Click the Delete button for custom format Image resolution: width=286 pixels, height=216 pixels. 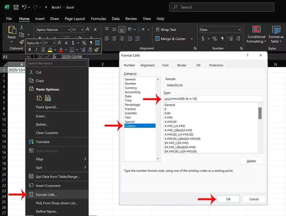[x=251, y=161]
